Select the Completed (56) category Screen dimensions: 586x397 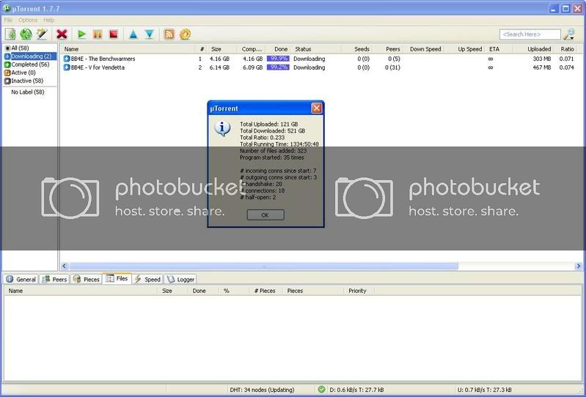click(27, 64)
